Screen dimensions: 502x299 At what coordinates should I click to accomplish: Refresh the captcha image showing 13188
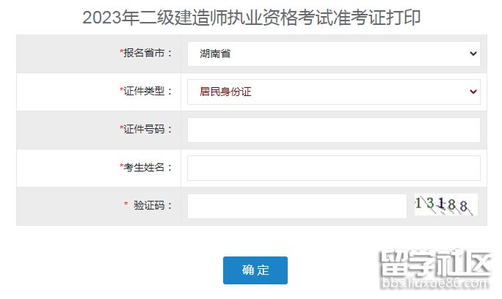445,204
